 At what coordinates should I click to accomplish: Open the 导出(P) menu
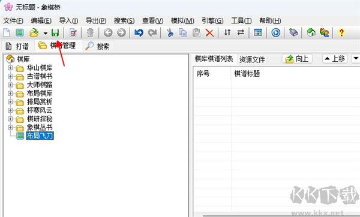(96, 20)
